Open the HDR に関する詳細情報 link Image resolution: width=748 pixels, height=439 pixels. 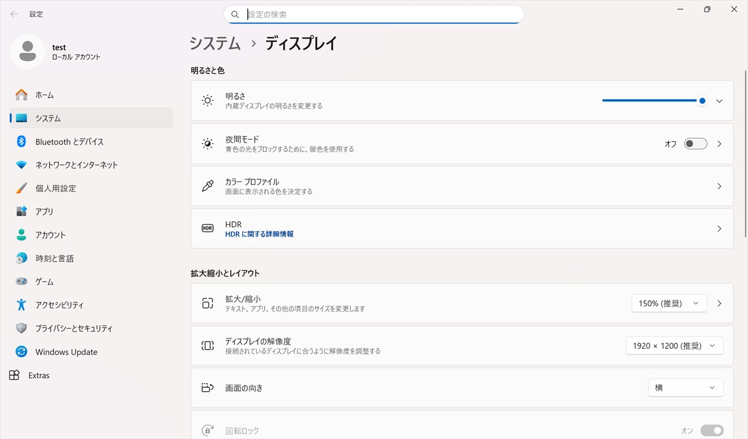pos(259,234)
